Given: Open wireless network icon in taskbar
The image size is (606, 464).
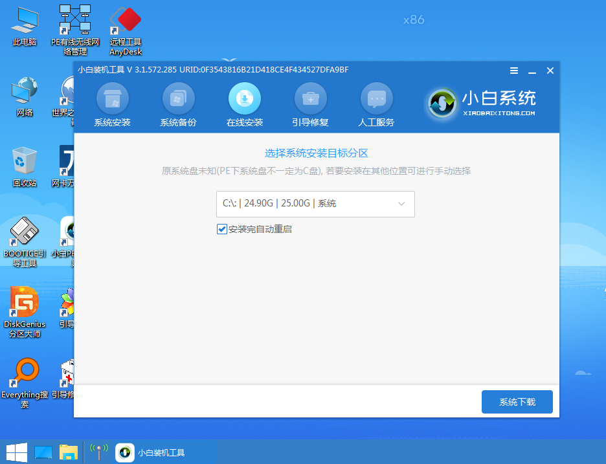Looking at the screenshot, I should (x=99, y=452).
